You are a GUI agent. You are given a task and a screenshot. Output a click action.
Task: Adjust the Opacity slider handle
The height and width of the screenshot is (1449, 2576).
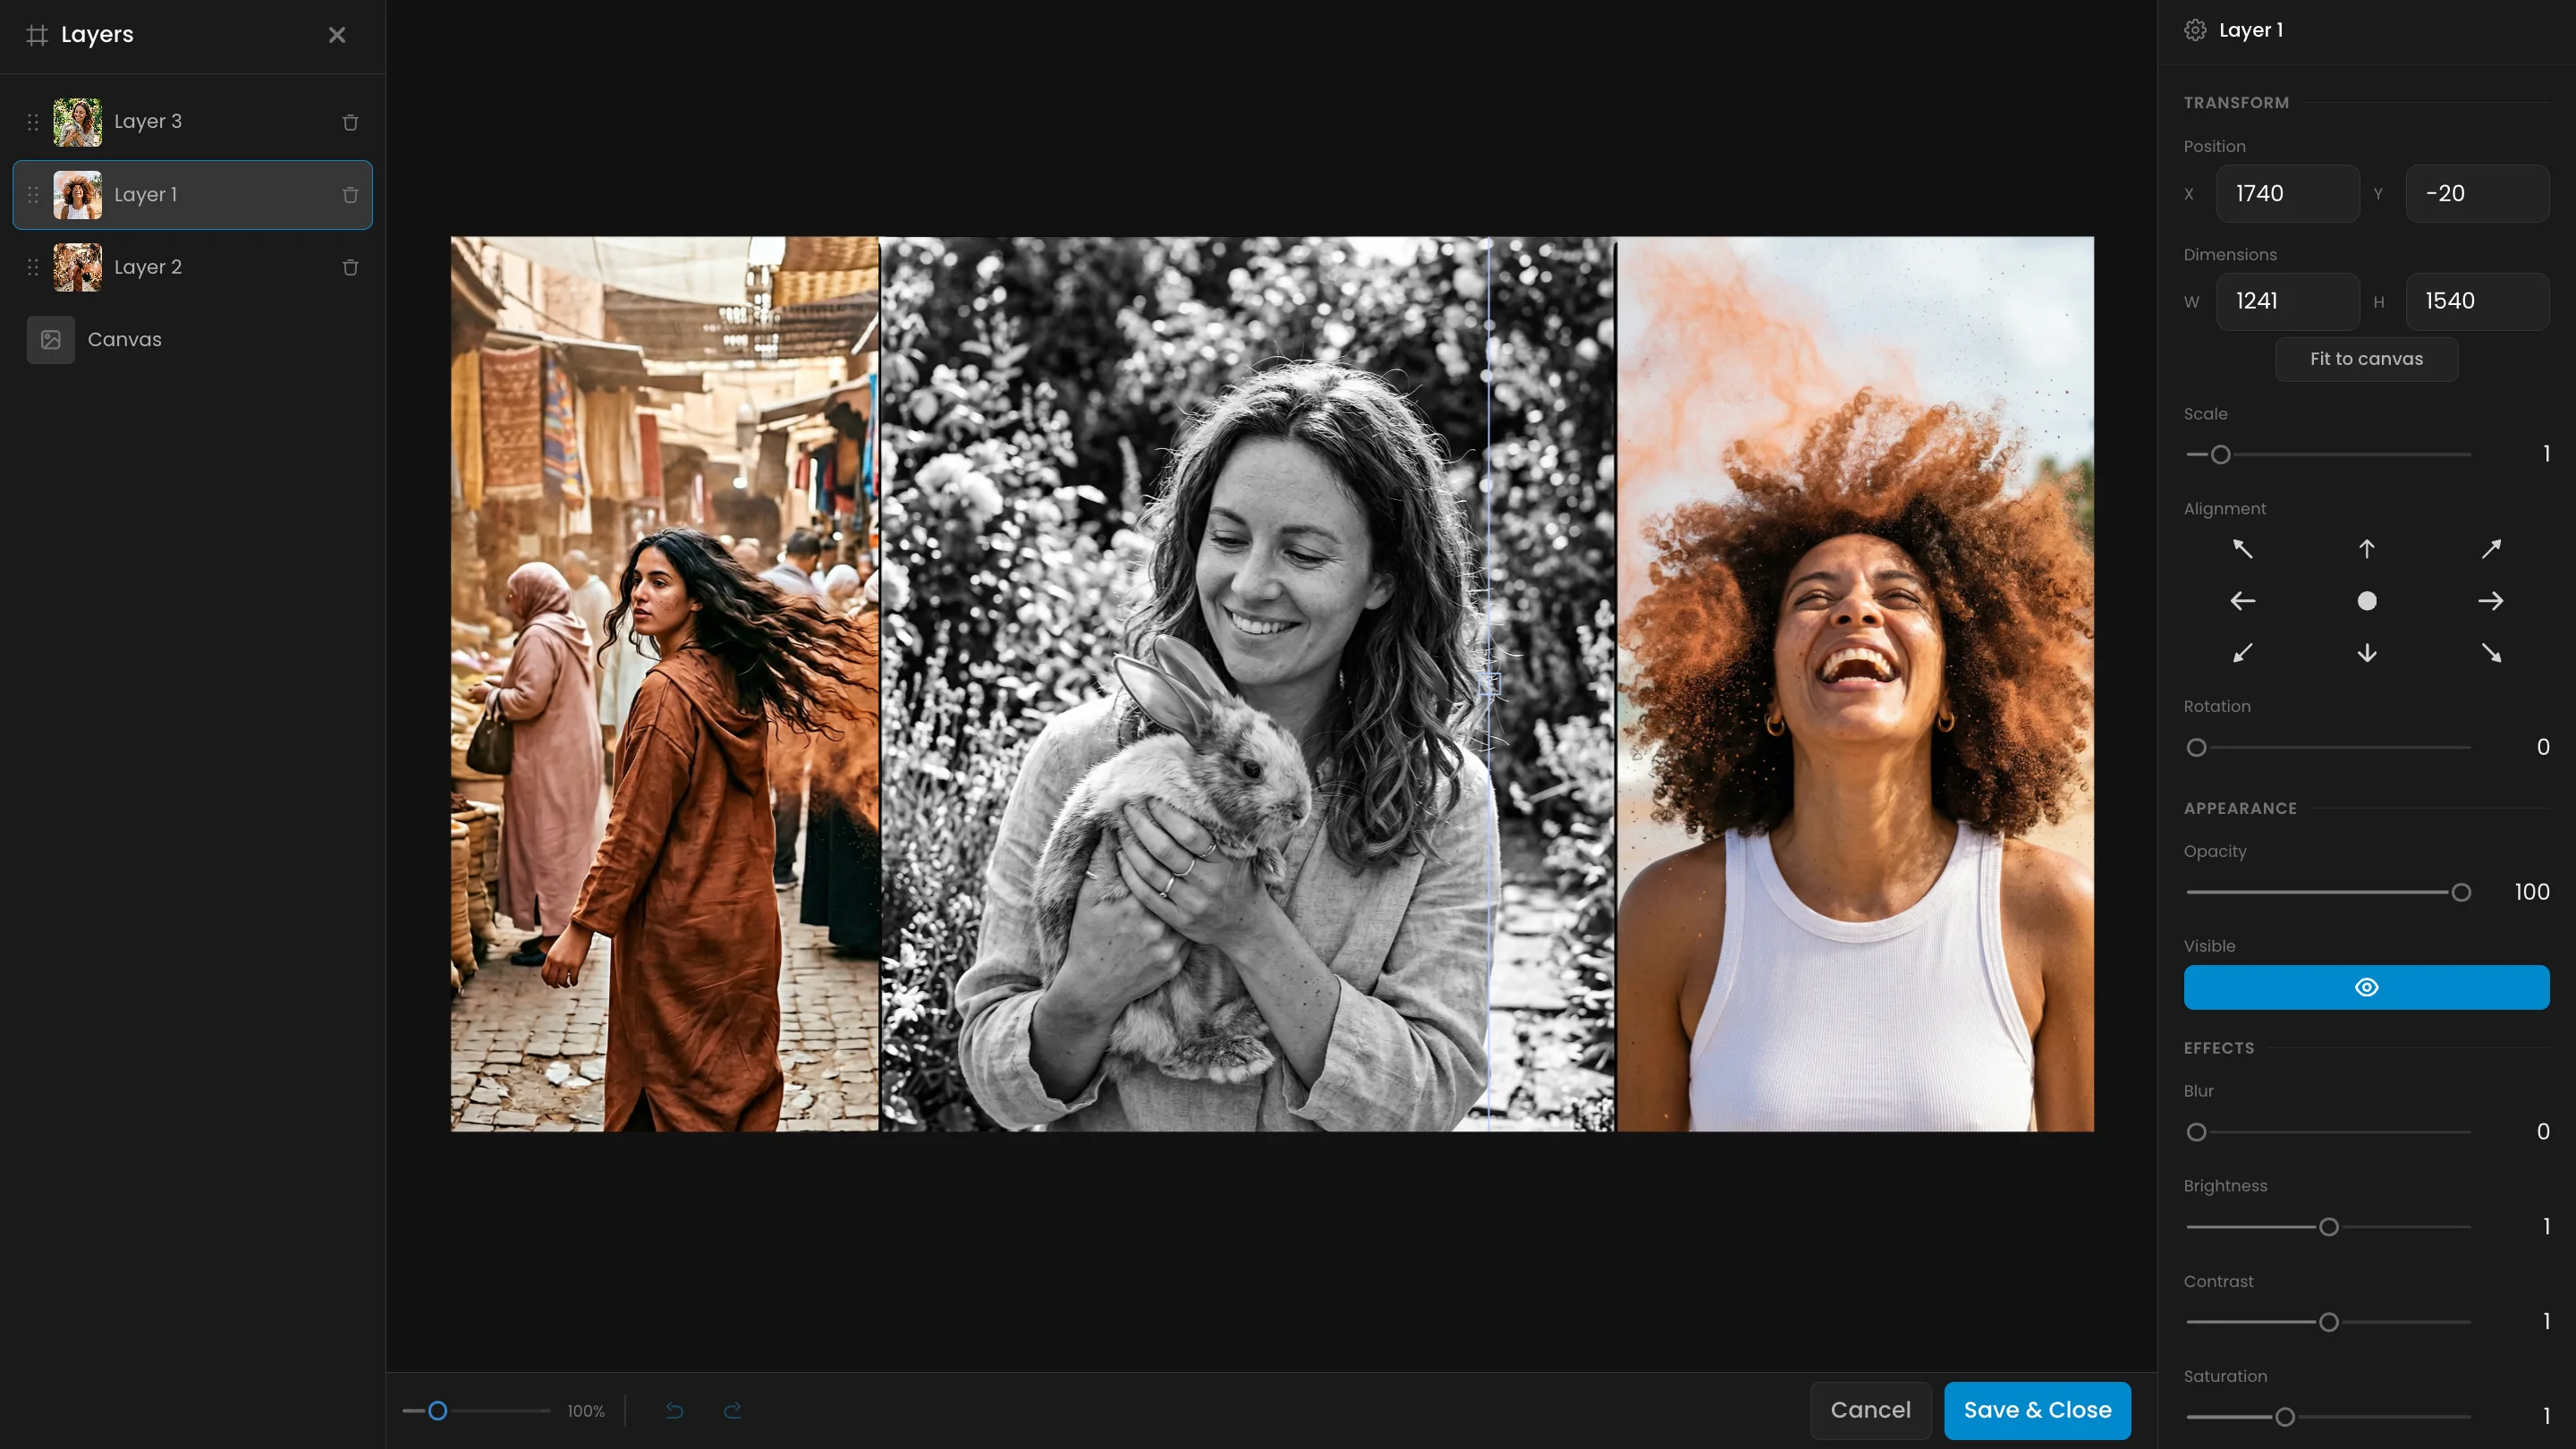pos(2461,891)
